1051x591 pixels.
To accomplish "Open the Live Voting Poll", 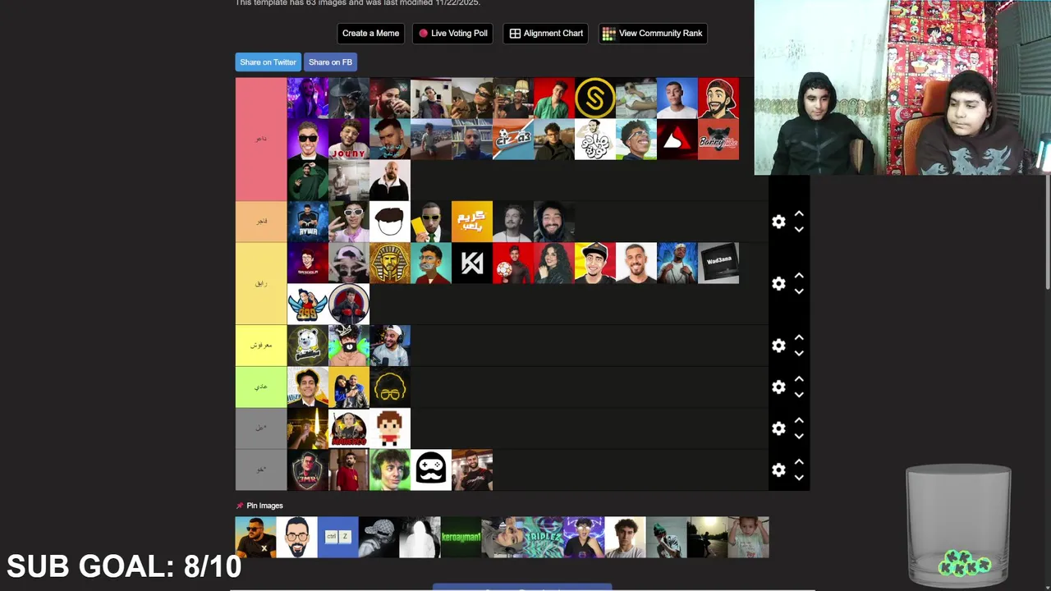I will click(x=453, y=34).
